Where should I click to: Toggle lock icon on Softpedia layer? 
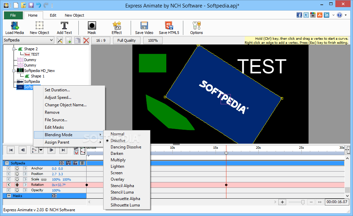click(x=75, y=163)
